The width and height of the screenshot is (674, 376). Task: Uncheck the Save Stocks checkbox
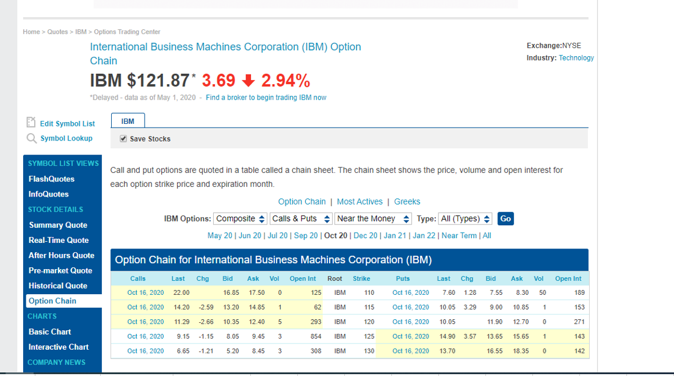(123, 139)
